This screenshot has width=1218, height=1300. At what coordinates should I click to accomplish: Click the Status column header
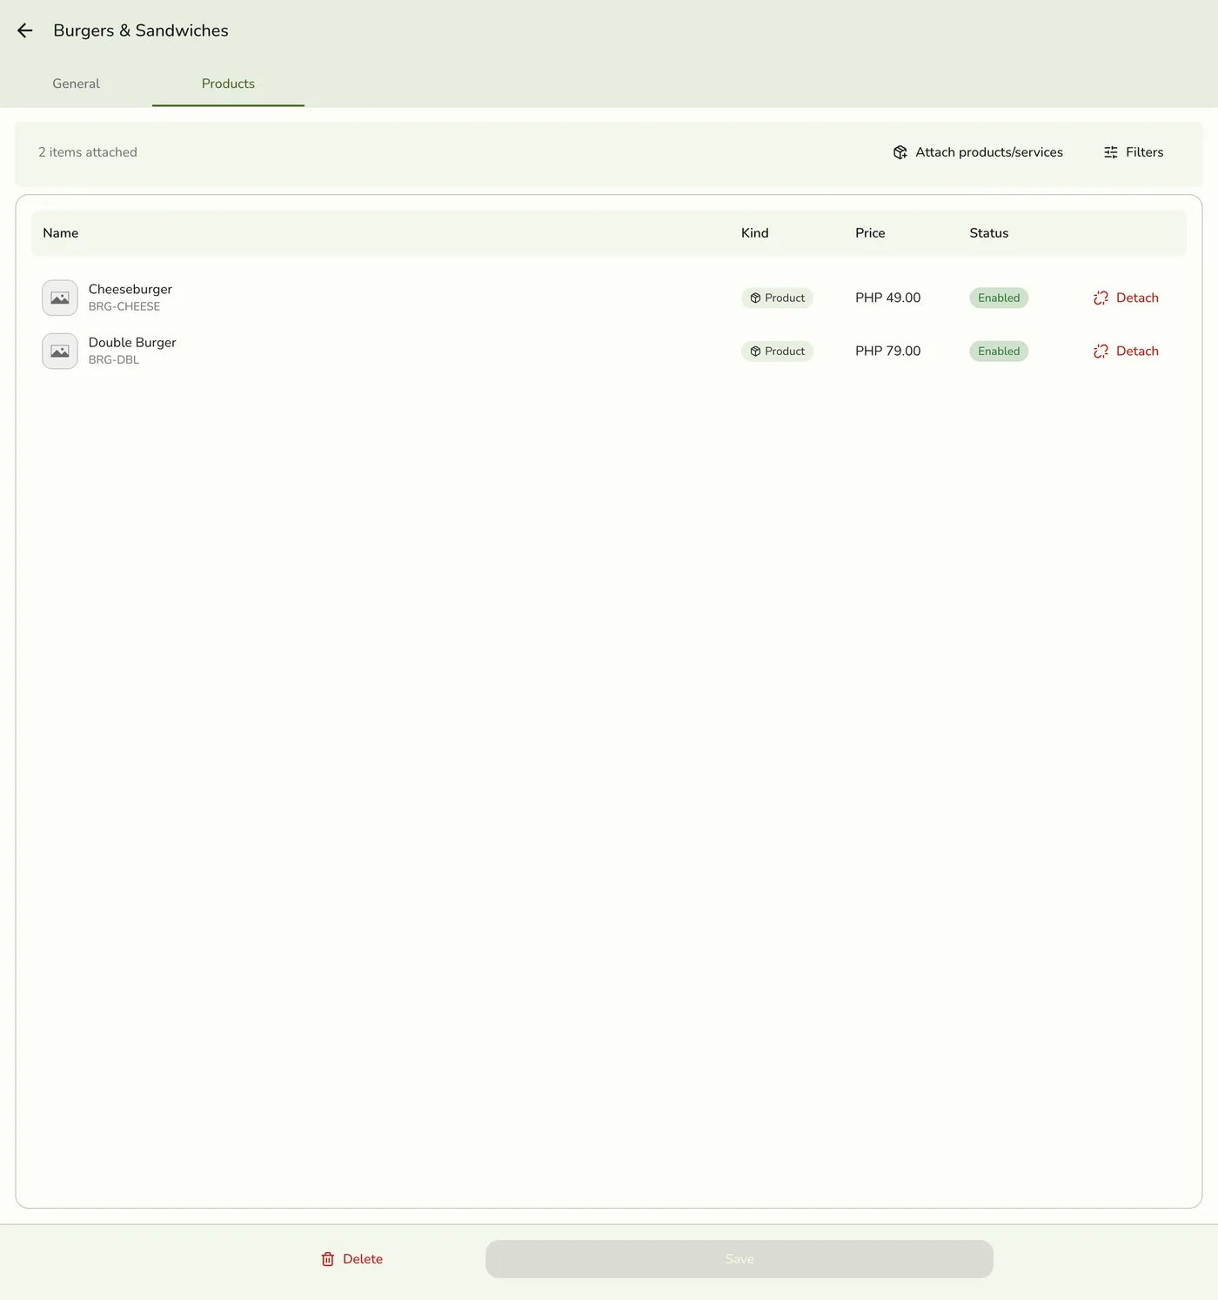989,233
